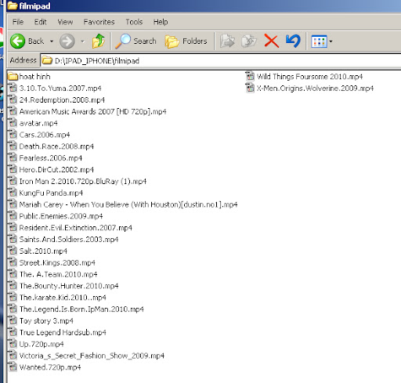Screen dimensions: 401x383
Task: Open the Search magnifier button
Action: (x=135, y=42)
